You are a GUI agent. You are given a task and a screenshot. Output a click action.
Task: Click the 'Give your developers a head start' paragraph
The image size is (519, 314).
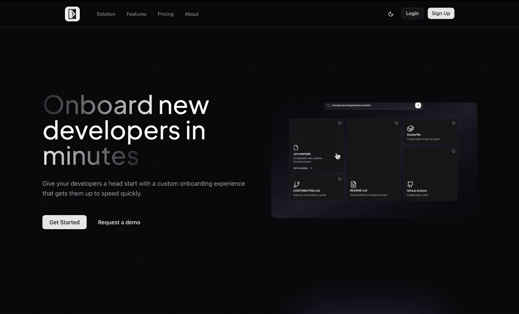[x=144, y=188]
